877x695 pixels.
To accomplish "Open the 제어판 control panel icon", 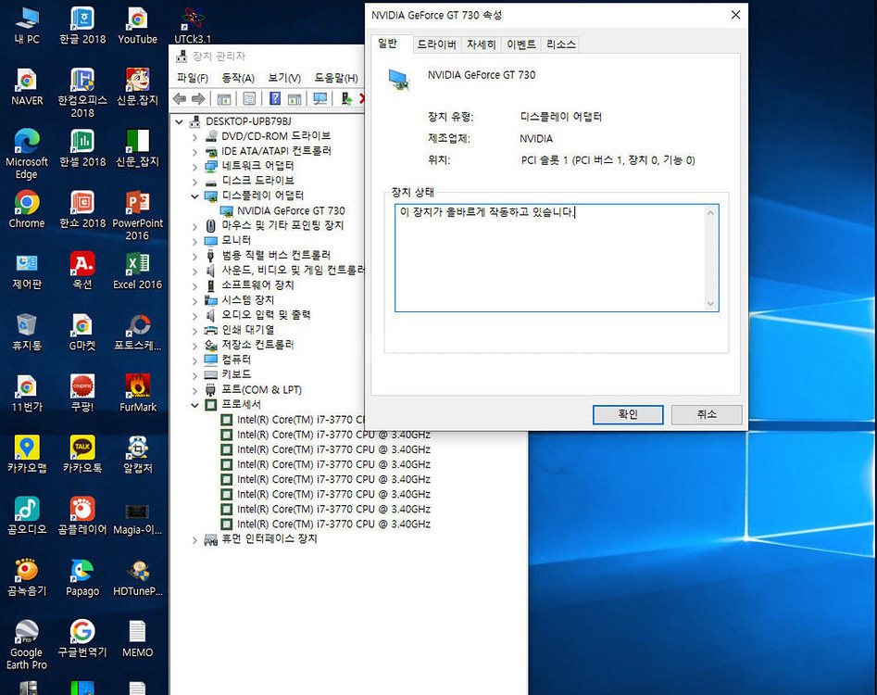I will pos(27,271).
